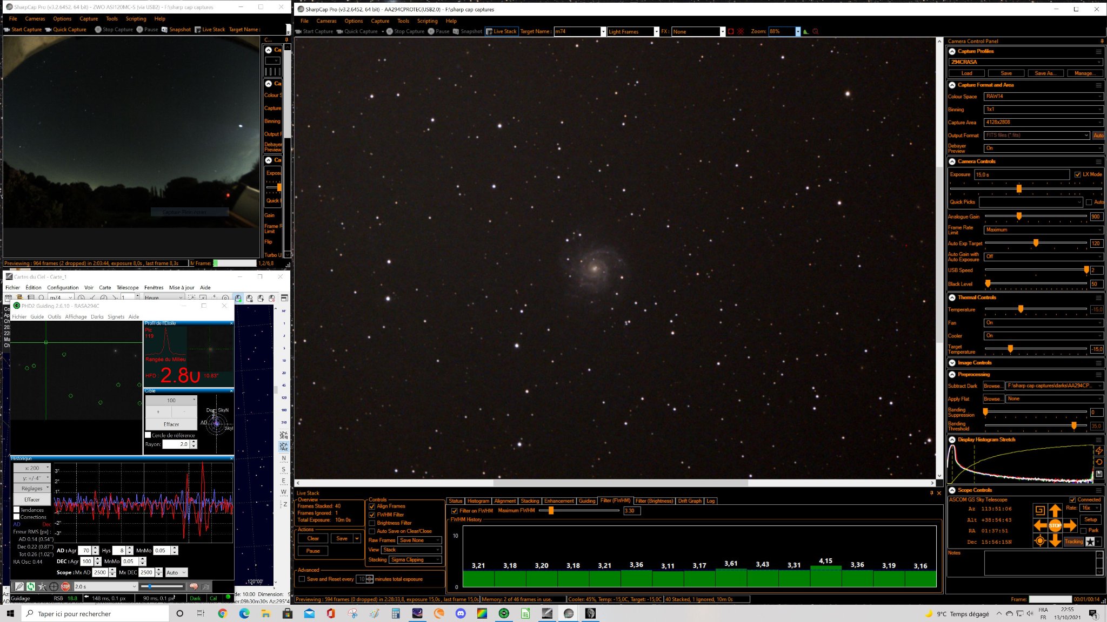Open Alignment tab in Live Stack

click(x=505, y=501)
